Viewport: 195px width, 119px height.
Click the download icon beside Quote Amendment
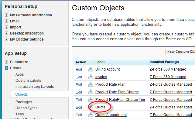click(x=91, y=114)
